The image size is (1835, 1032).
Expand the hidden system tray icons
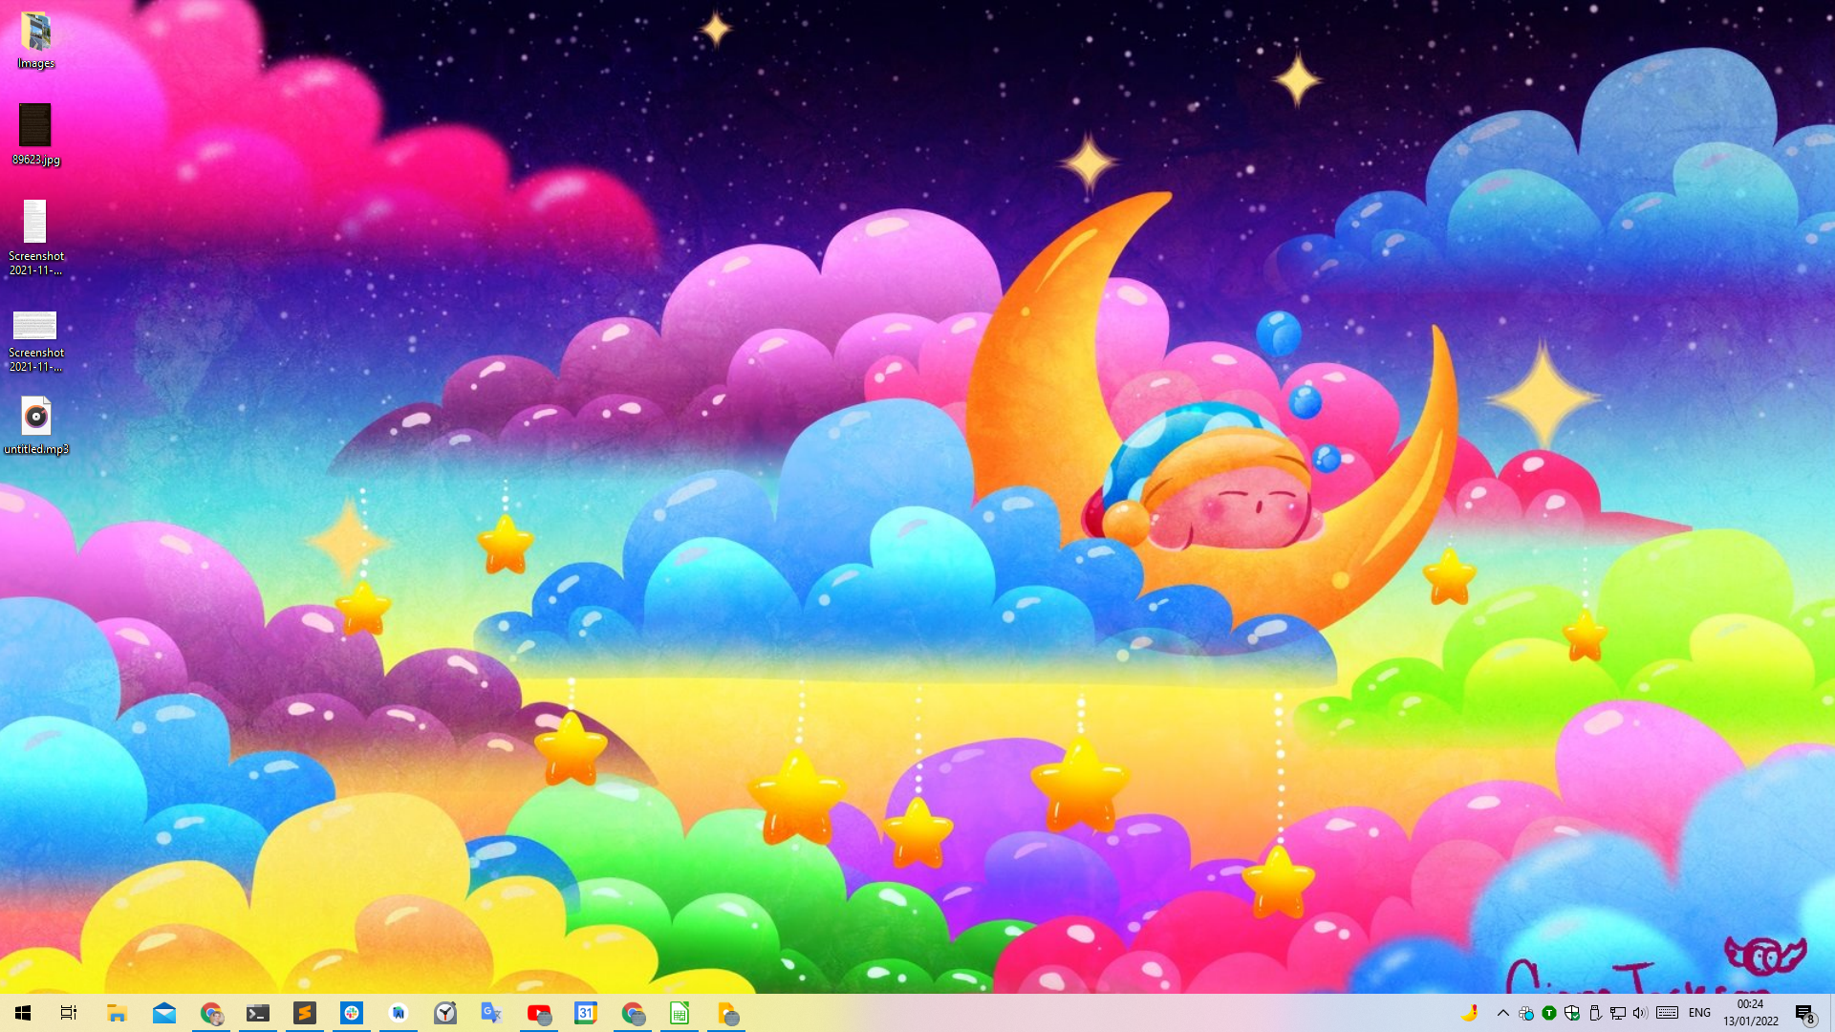tap(1502, 1013)
